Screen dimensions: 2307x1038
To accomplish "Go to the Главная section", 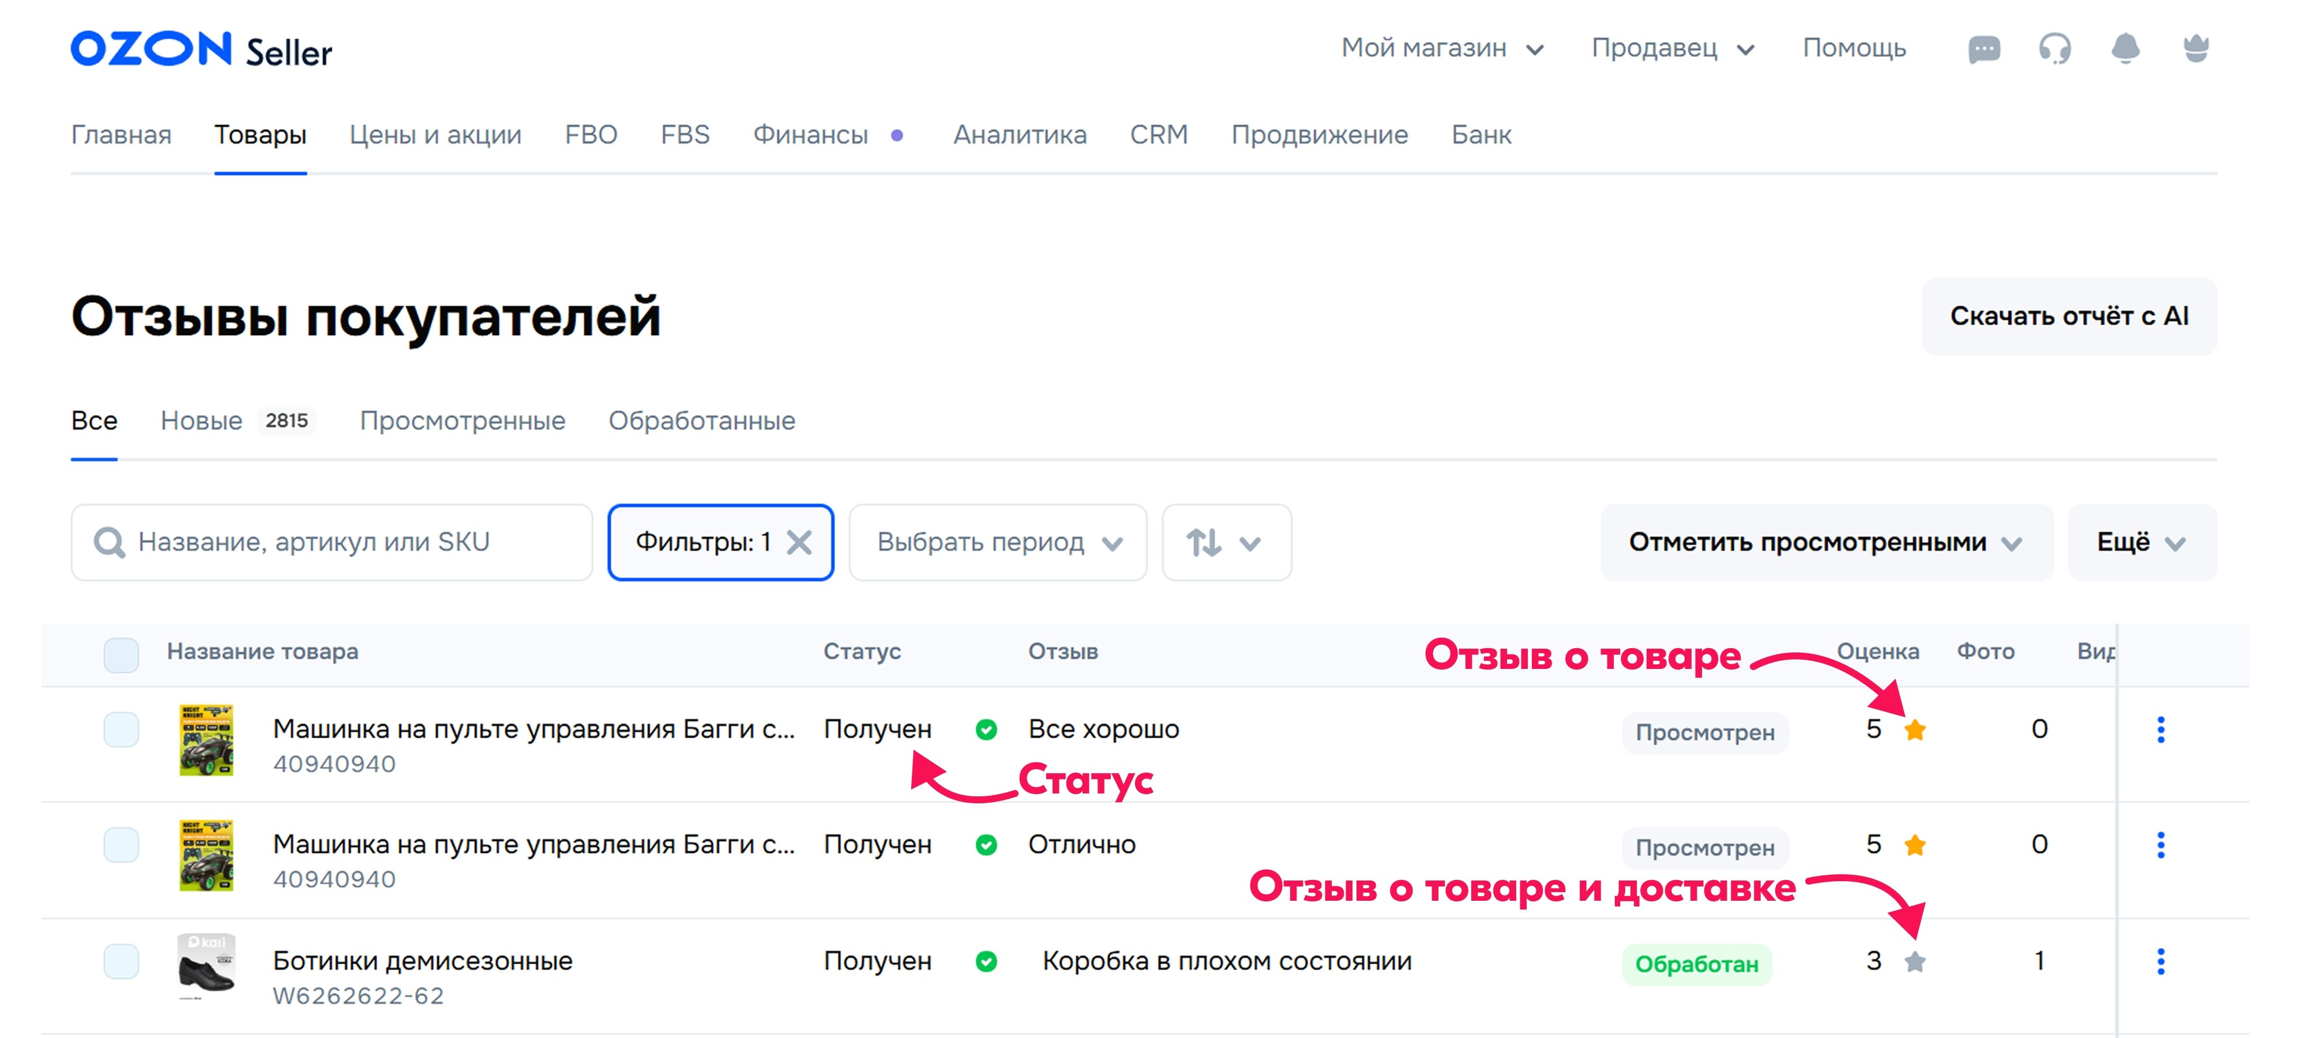I will point(121,134).
